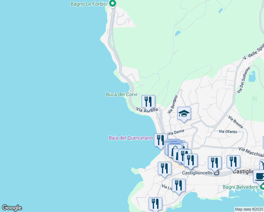Click the Castiglioncello train station icon

click(216, 173)
